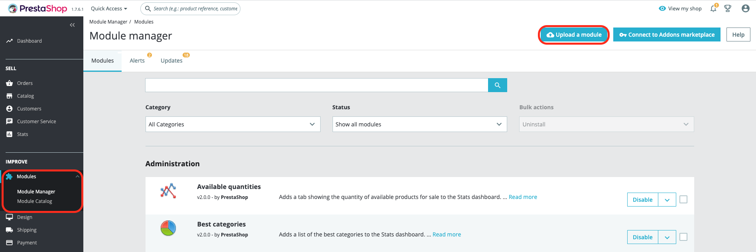Open the Quick Access dropdown
Screen dimensions: 756x252
point(109,8)
